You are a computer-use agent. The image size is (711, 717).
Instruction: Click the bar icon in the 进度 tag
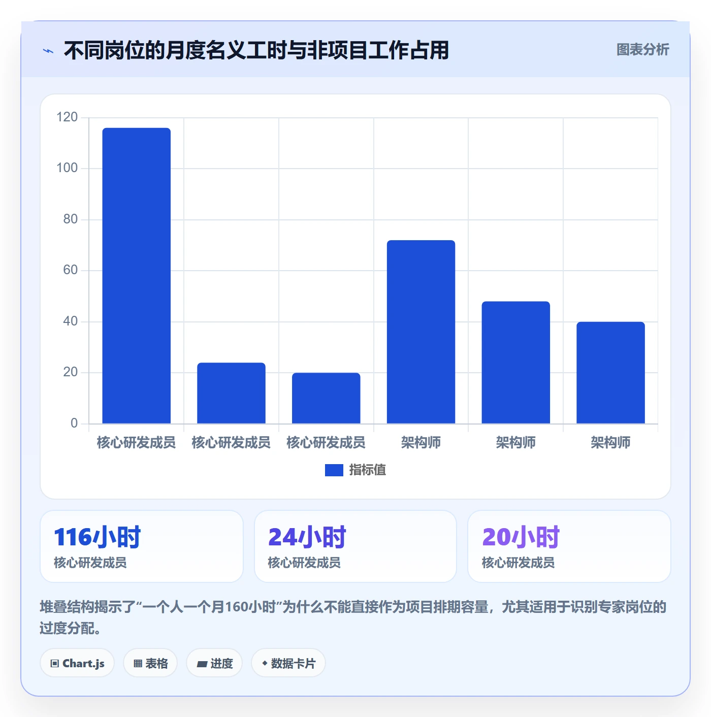pyautogui.click(x=202, y=664)
